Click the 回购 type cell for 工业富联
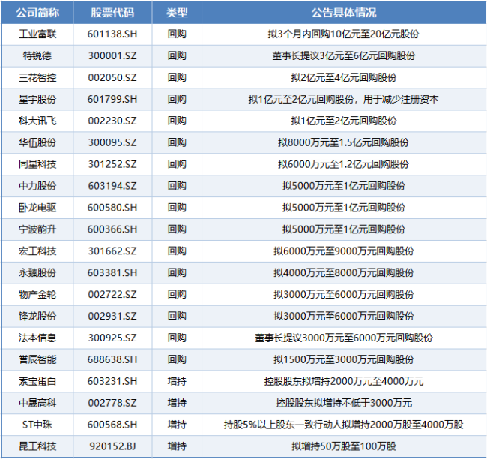The height and width of the screenshot is (459, 487). coord(177,34)
